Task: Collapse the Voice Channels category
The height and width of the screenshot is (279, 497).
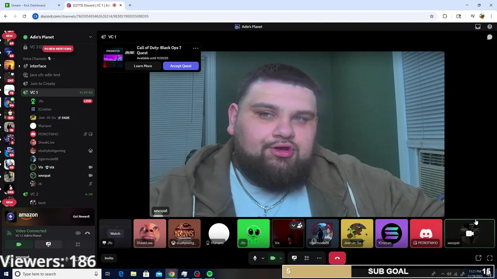Action: (x=38, y=59)
